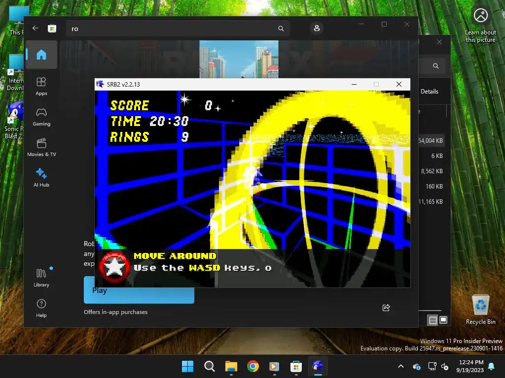Viewport: 505px width, 378px height.
Task: Click the search icon in File Explorer window
Action: coord(436,66)
